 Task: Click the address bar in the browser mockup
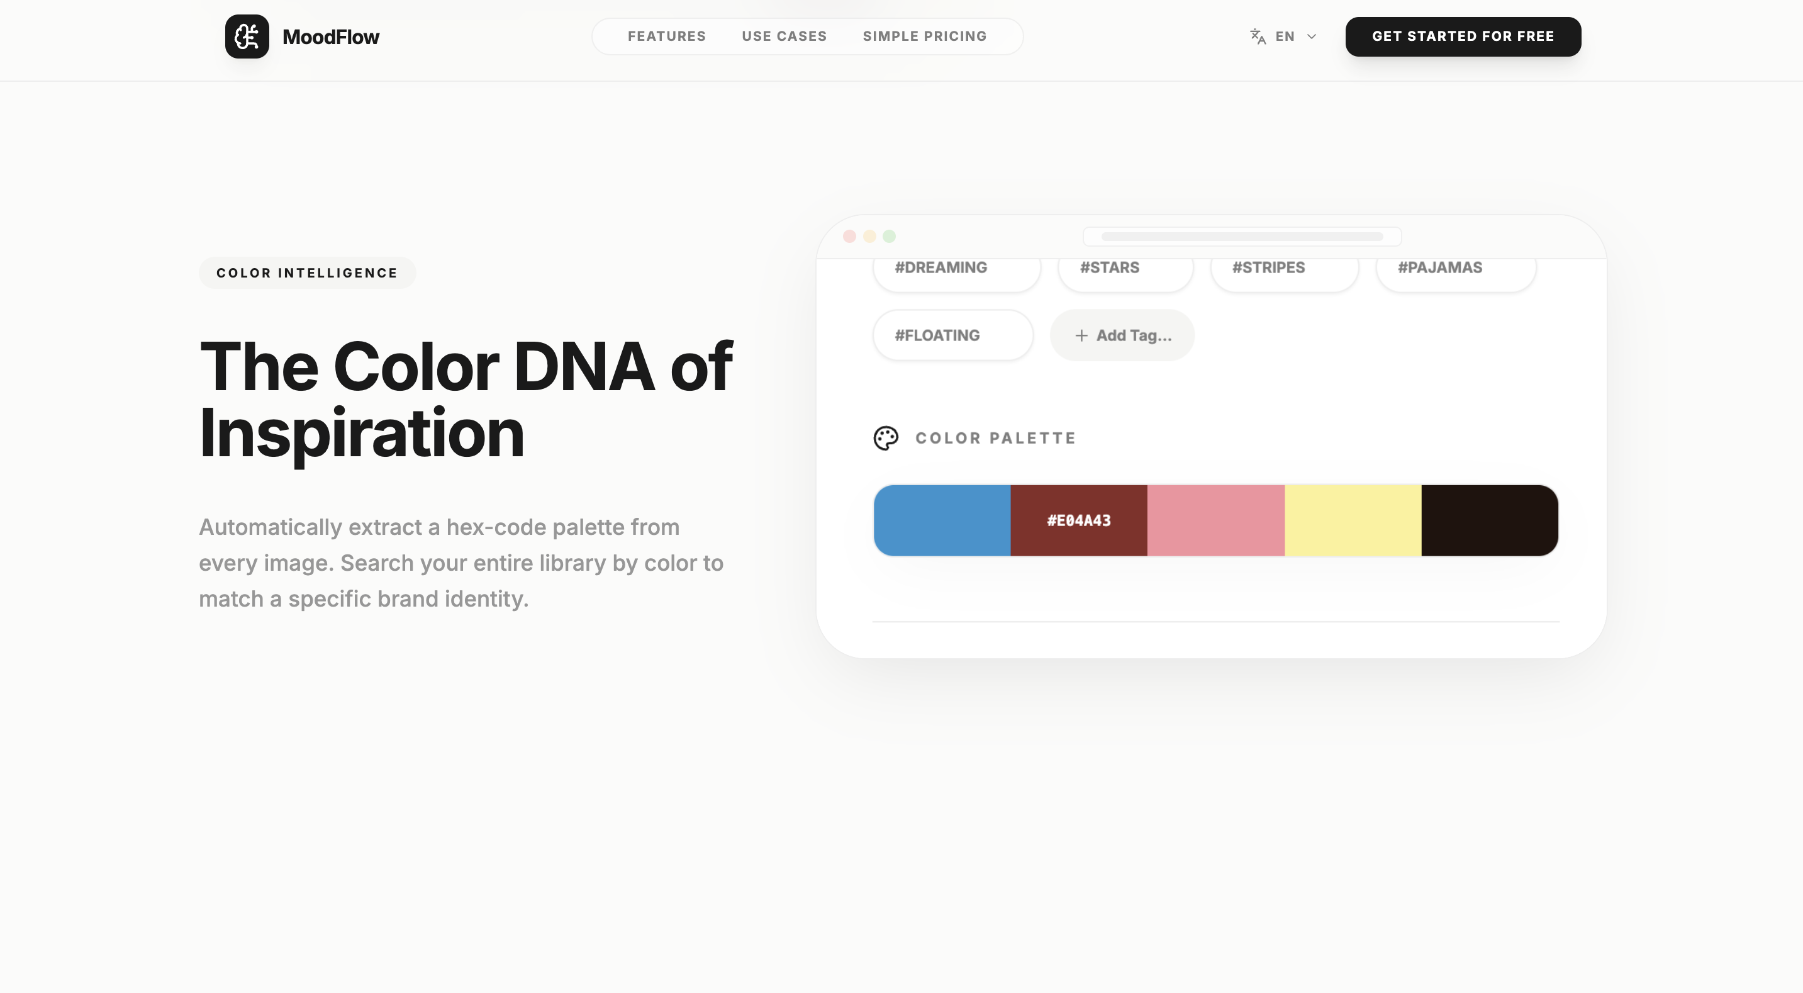pyautogui.click(x=1241, y=237)
